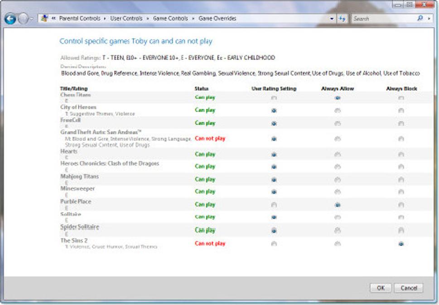Click the Spider Solitaire game title
This screenshot has height=305, width=439.
[x=80, y=227]
